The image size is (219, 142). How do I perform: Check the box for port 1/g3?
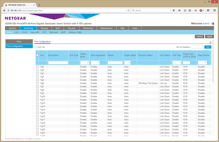[37, 73]
